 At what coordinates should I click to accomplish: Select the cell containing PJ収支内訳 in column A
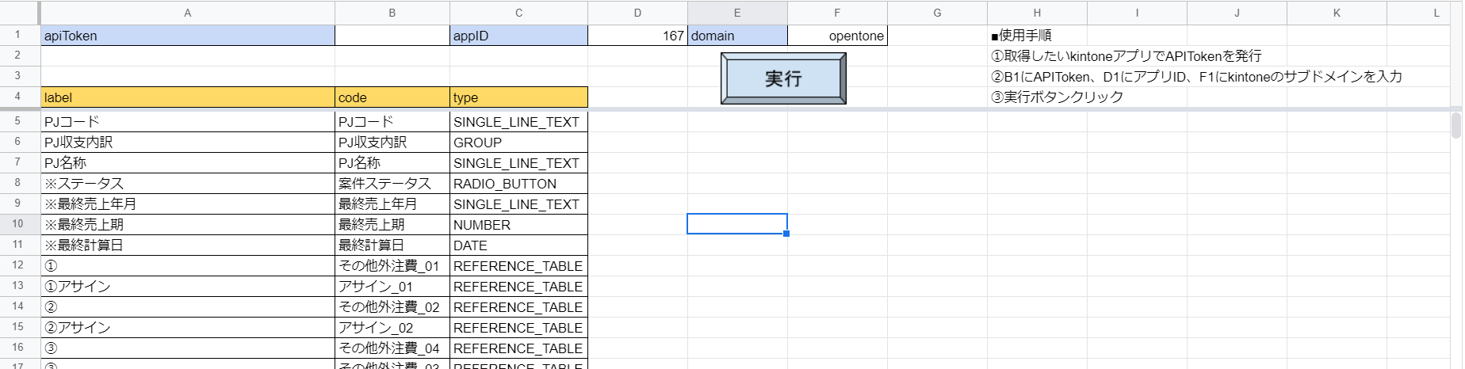[188, 143]
